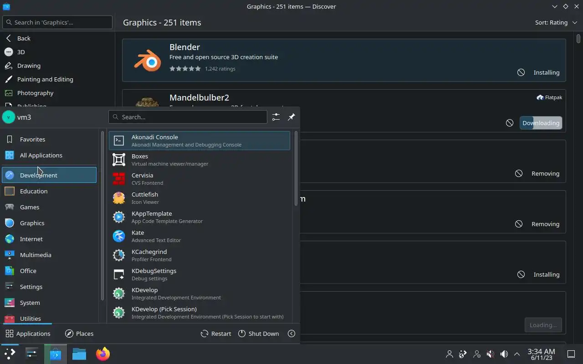Click the Loading... button in Discover
This screenshot has height=364, width=583.
point(543,325)
